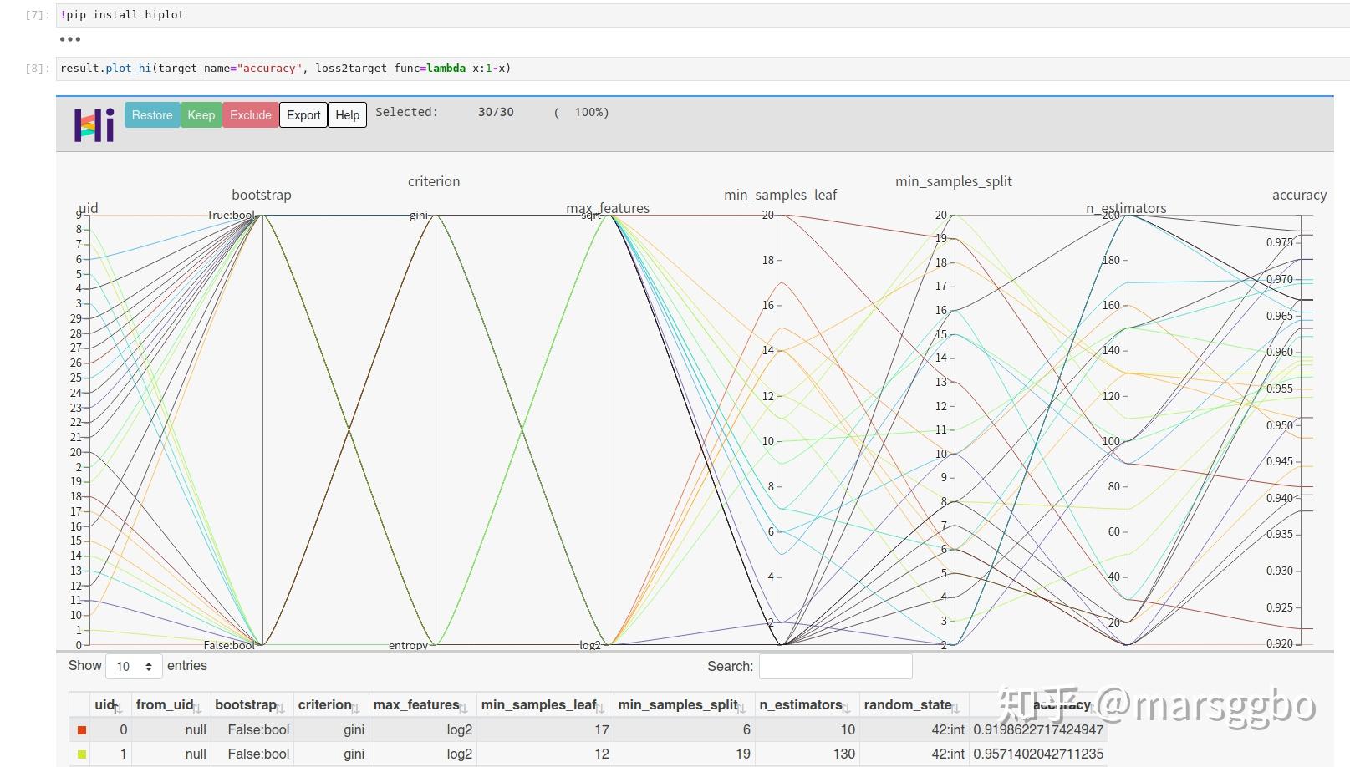Image resolution: width=1350 pixels, height=767 pixels.
Task: Open the Export option
Action: click(303, 115)
